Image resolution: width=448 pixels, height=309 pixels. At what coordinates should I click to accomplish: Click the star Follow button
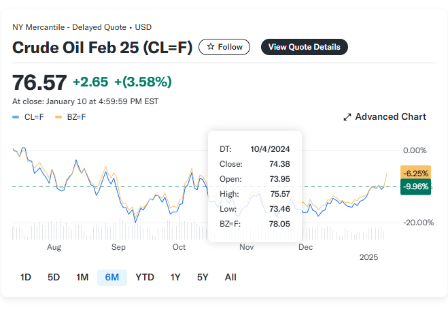click(224, 47)
